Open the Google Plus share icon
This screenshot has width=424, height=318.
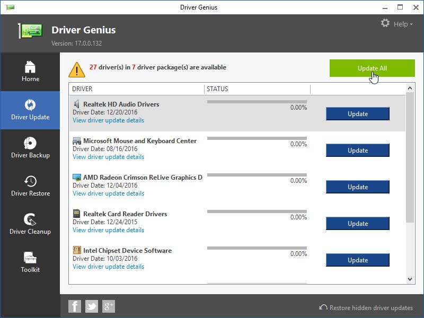(109, 306)
